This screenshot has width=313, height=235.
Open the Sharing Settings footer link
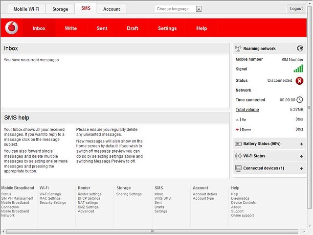(x=129, y=194)
